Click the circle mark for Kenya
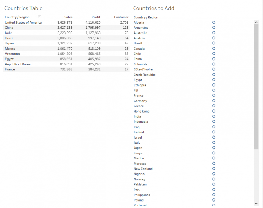This screenshot has width=263, height=208. point(214,153)
